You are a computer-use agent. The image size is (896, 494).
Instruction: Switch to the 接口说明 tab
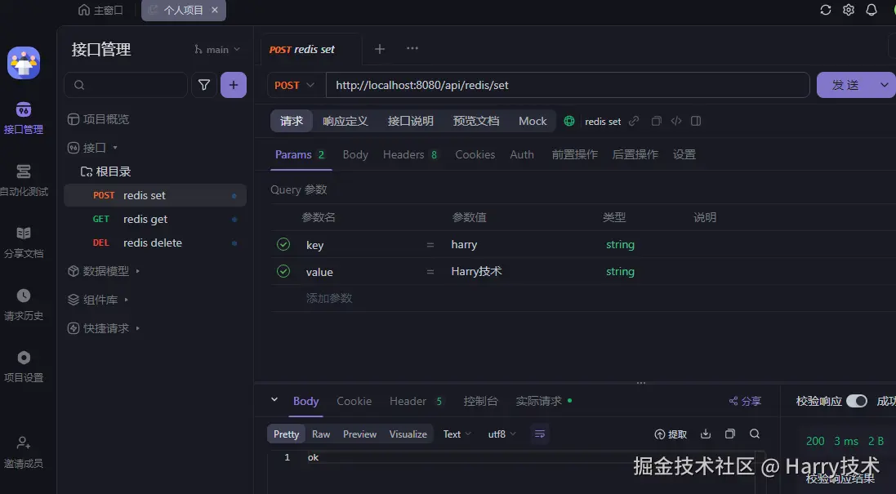click(x=410, y=121)
